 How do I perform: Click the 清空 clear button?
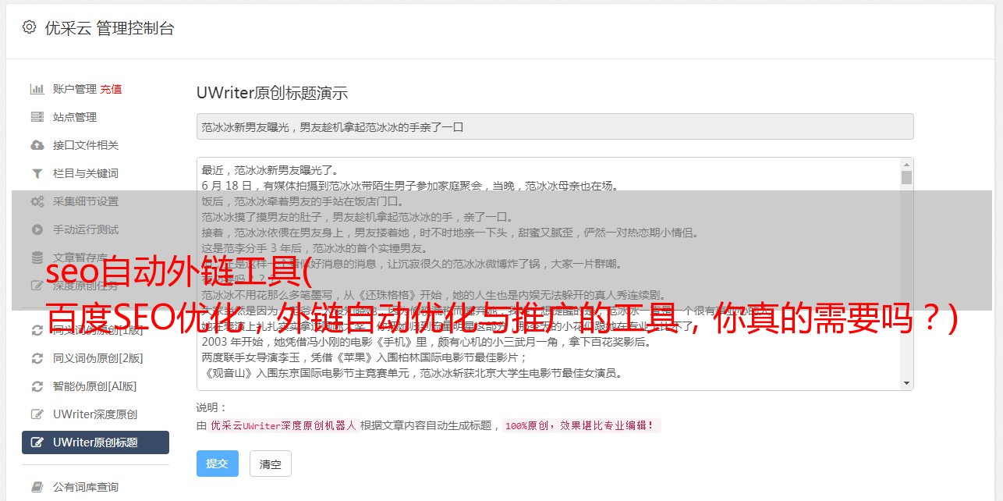[271, 464]
